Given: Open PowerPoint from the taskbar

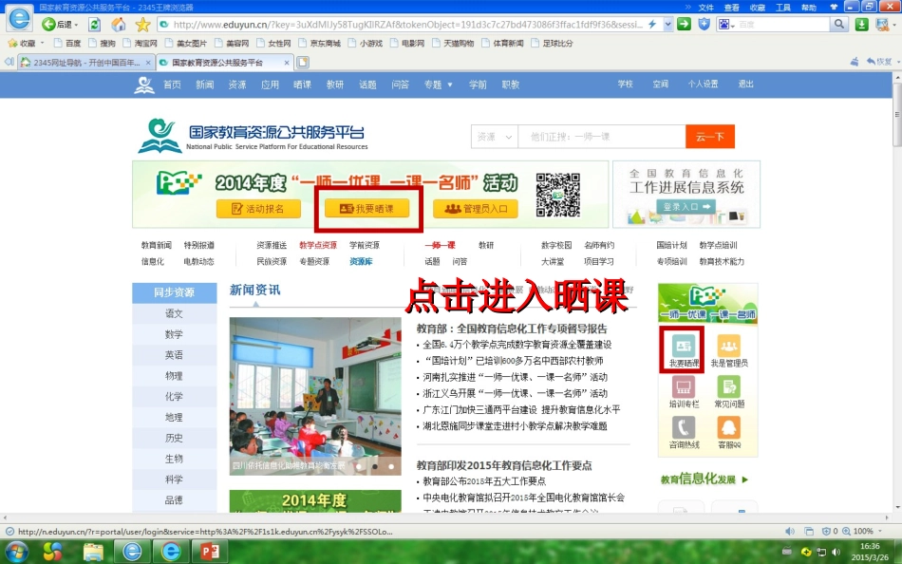Looking at the screenshot, I should [209, 551].
